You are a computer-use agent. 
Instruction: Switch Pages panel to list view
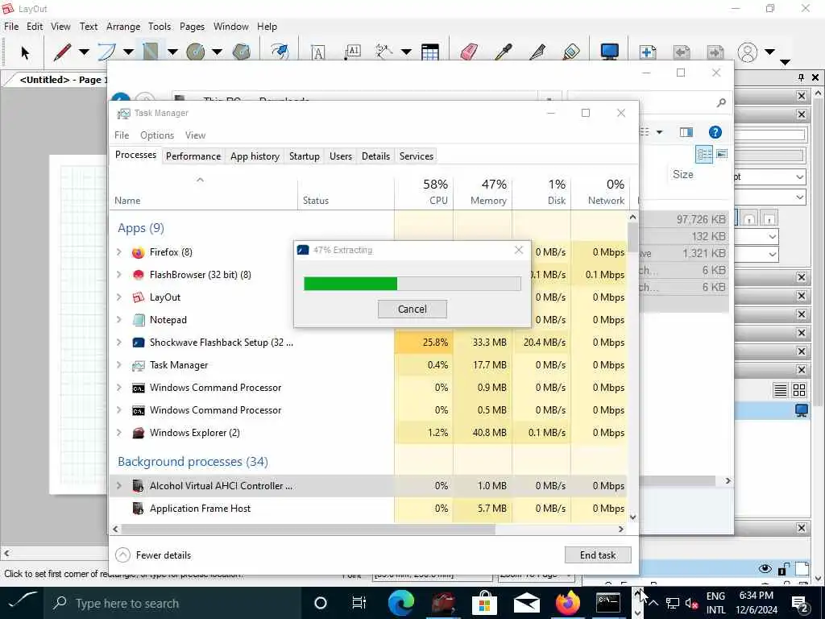click(780, 390)
